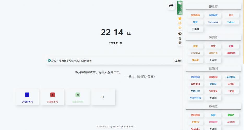This screenshot has height=130, width=244.
Task: Click 添加 in the 新闻 section
Action: point(213,98)
